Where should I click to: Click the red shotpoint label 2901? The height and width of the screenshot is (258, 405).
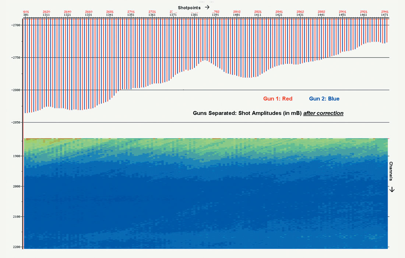(342, 12)
